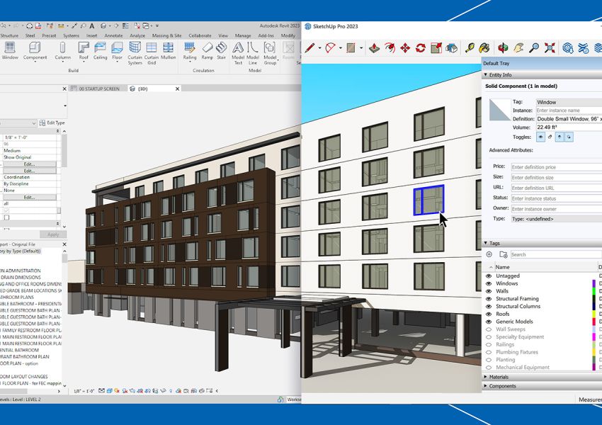602x425 pixels.
Task: Click the Name column header in Tags
Action: coord(502,267)
